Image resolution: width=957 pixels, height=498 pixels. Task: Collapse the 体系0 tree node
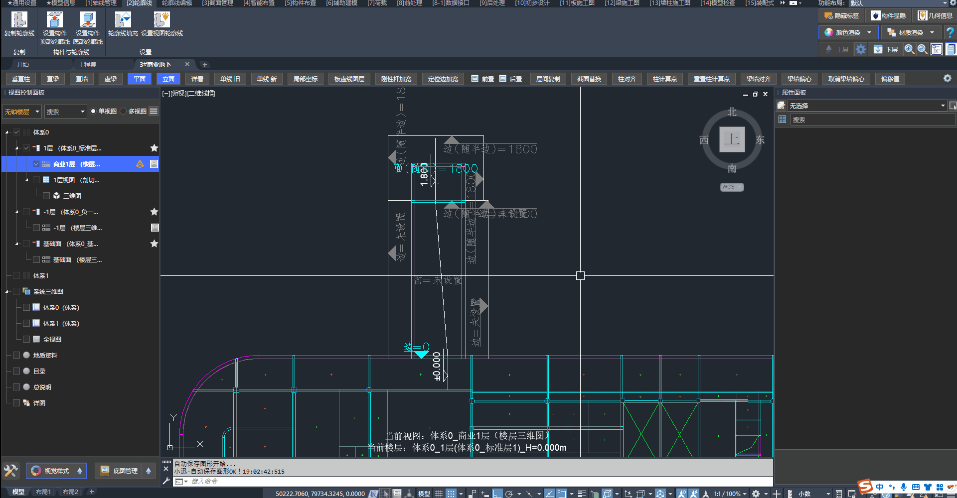pyautogui.click(x=7, y=132)
